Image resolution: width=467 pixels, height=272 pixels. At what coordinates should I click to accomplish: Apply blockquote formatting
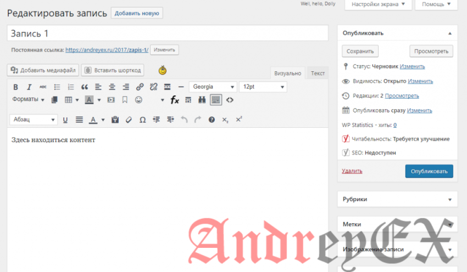click(85, 87)
